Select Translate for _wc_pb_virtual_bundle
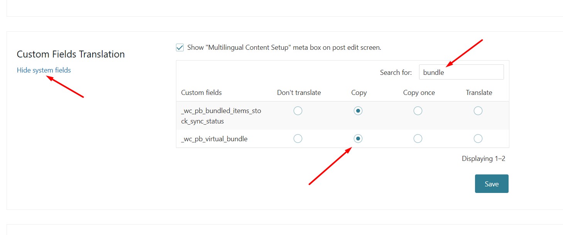Screen dimensions: 563x235 [478, 139]
